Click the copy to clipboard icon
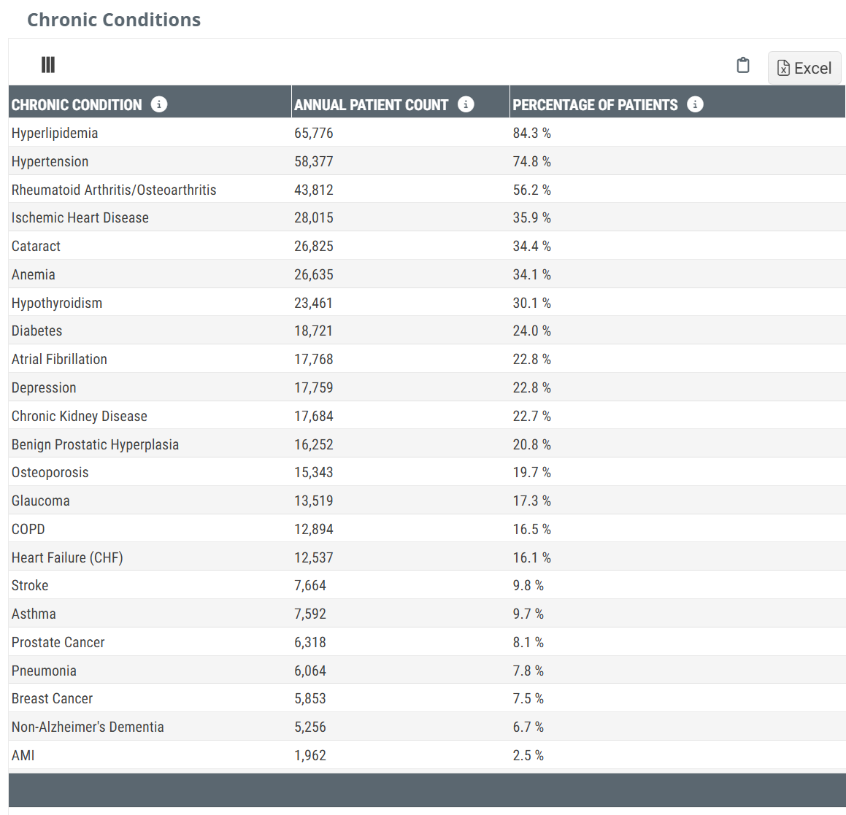The image size is (846, 815). pyautogui.click(x=743, y=66)
